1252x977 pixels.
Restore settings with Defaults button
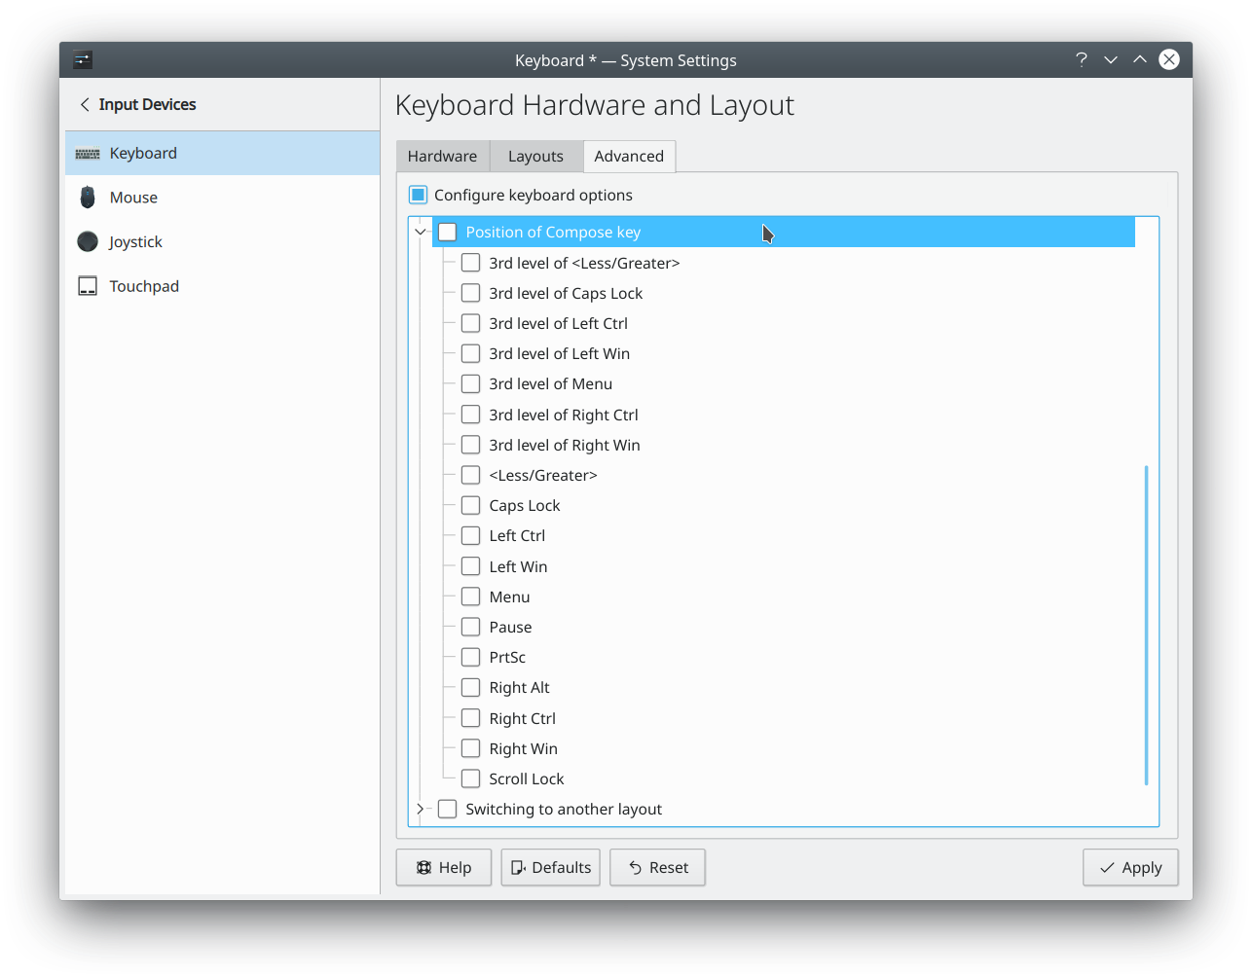pos(551,867)
